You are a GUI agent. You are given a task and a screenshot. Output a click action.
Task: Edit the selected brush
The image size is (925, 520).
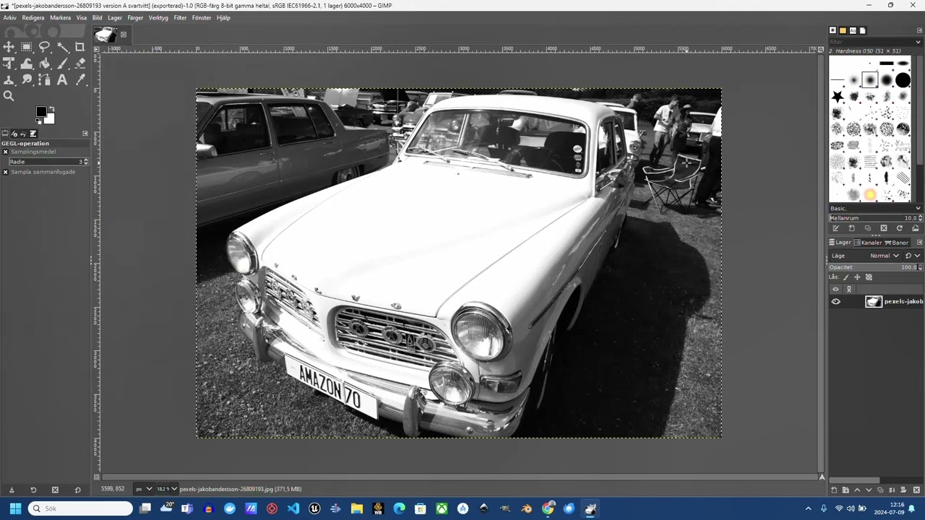point(836,228)
